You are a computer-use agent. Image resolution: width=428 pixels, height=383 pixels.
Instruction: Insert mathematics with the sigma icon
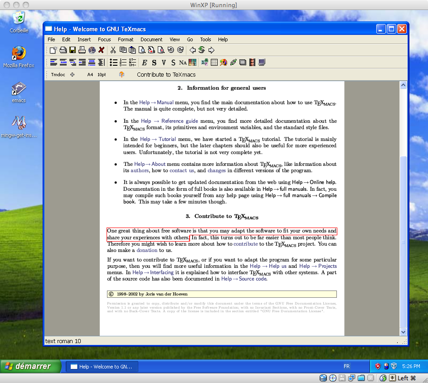204,63
